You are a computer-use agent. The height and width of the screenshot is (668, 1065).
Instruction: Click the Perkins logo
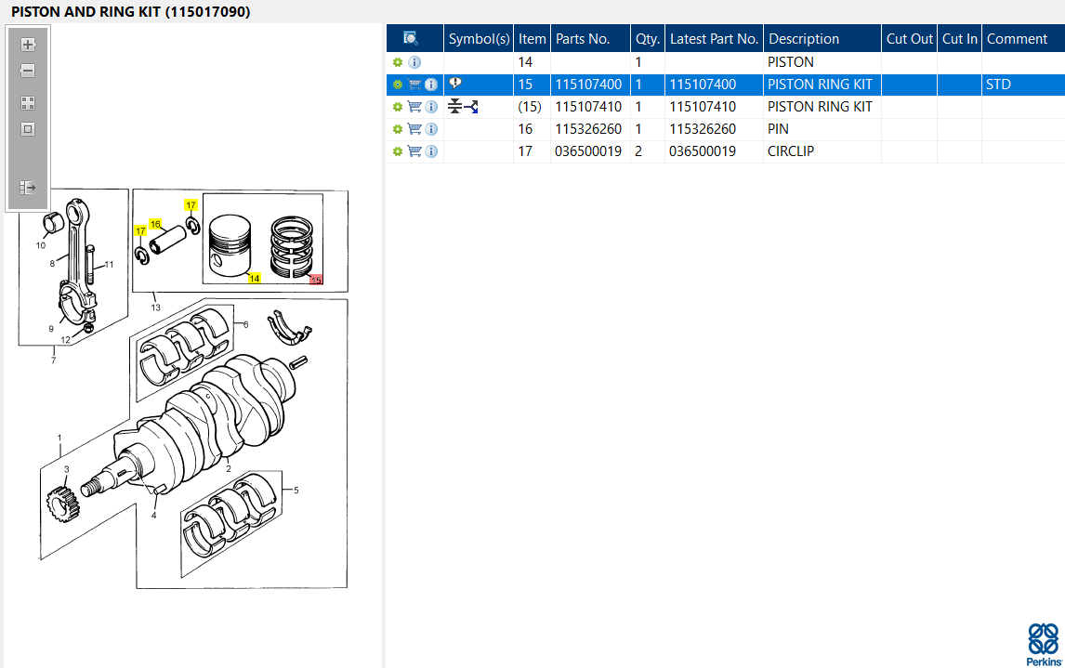[x=1044, y=645]
